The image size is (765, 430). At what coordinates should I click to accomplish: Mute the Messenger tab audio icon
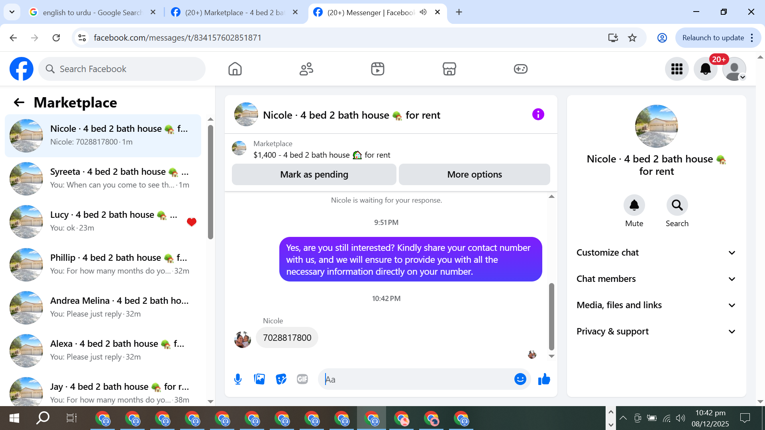pyautogui.click(x=423, y=12)
